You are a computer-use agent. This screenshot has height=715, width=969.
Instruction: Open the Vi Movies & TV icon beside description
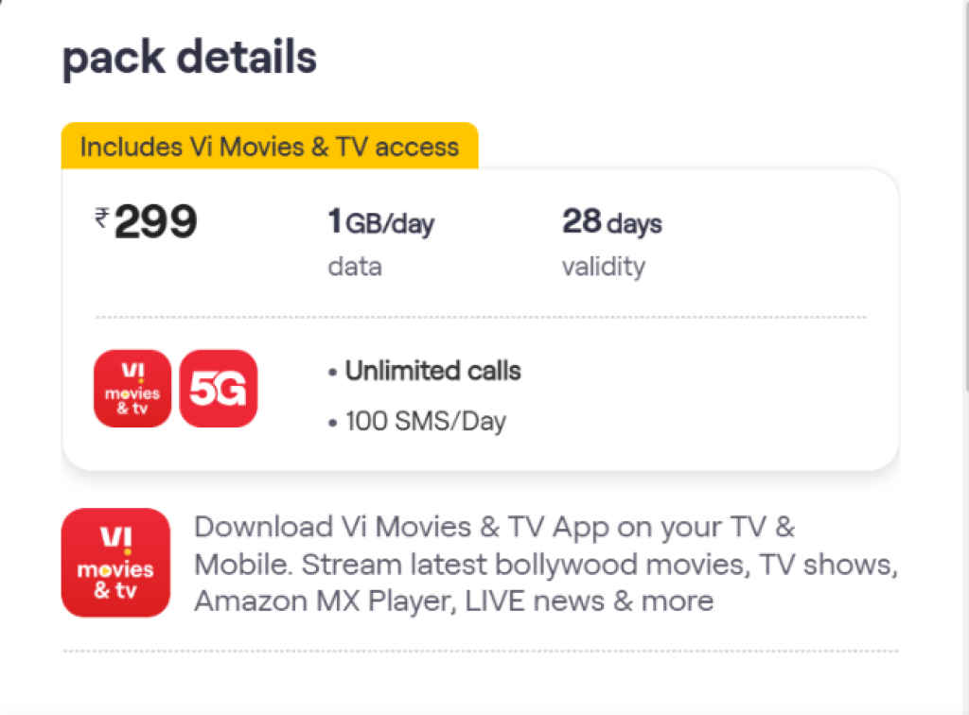click(115, 562)
